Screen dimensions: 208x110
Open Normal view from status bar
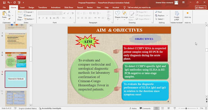tap(157, 108)
